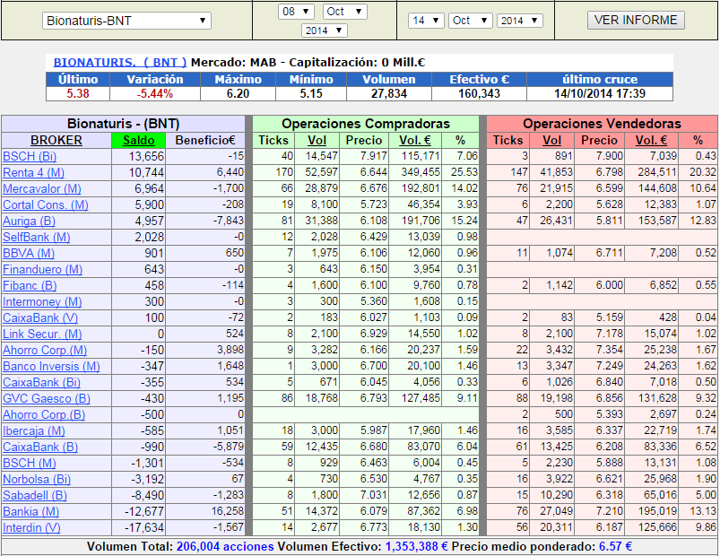
Task: Open the Renta 4 (M) broker link
Action: coord(33,173)
